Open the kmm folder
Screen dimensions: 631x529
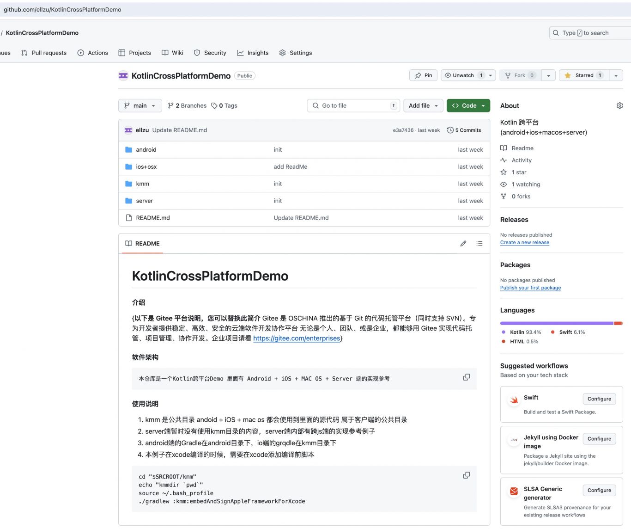[142, 184]
